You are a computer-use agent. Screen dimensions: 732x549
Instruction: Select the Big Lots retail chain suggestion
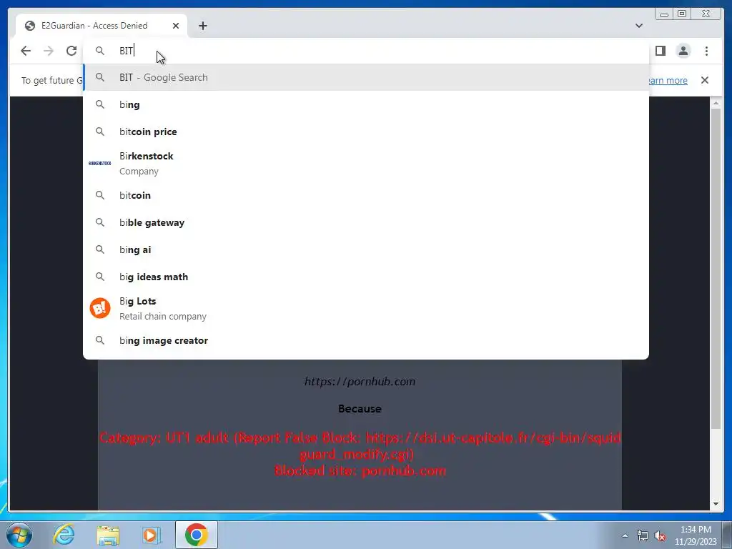366,309
